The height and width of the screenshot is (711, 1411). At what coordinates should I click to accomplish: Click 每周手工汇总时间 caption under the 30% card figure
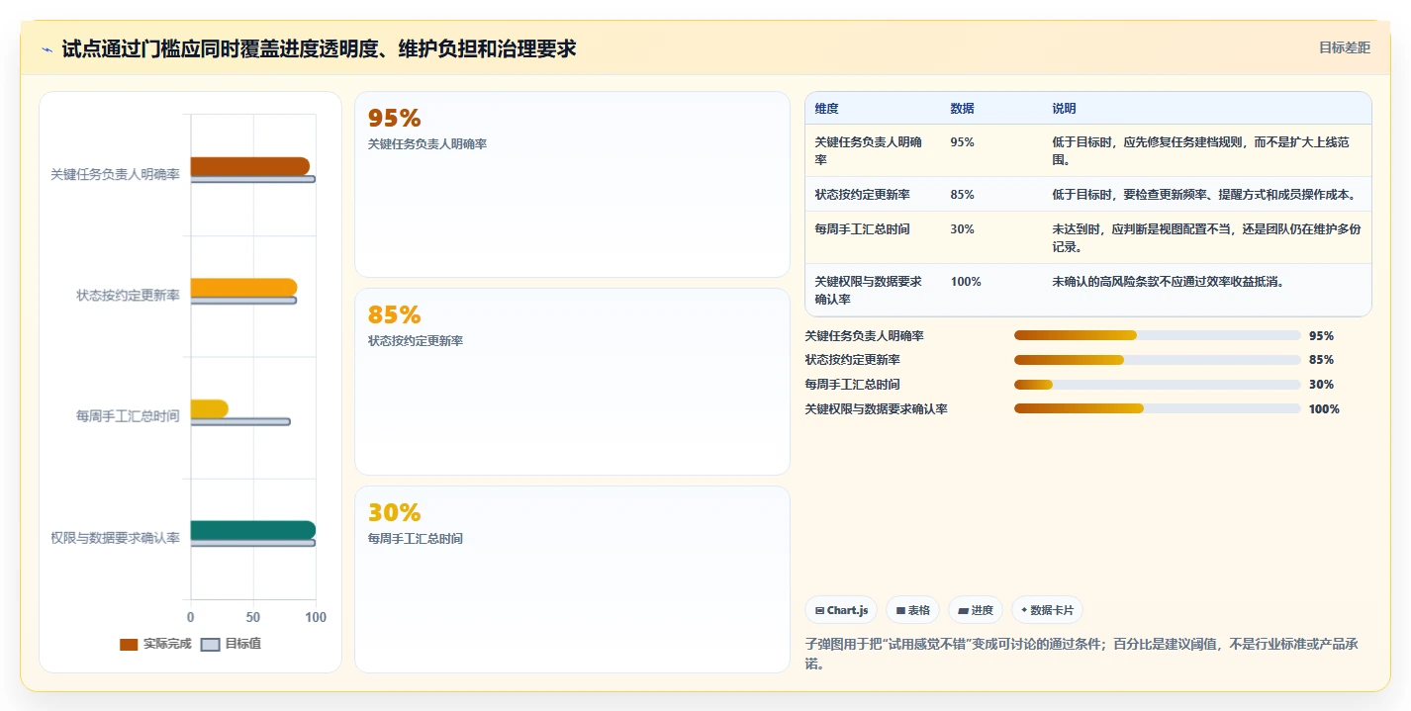416,539
